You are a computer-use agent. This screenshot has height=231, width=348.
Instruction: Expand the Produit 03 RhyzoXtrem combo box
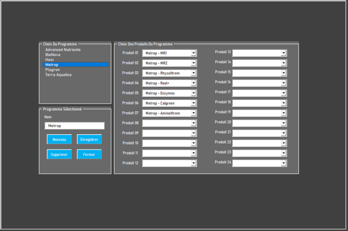[x=193, y=73]
